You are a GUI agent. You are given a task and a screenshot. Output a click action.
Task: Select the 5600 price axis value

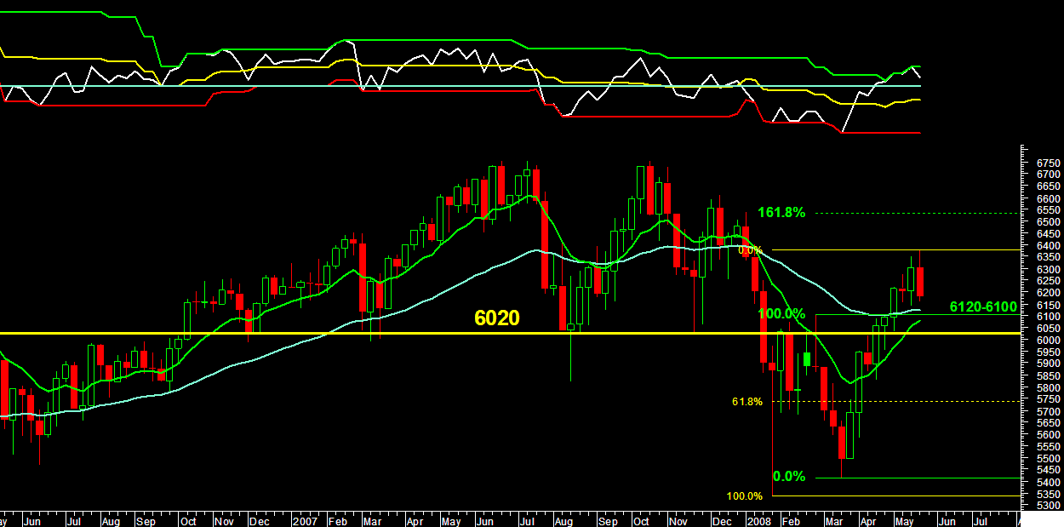(1048, 435)
